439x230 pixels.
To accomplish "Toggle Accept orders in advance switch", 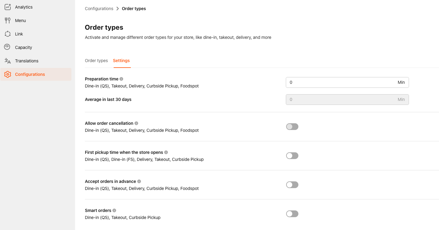I will point(292,185).
